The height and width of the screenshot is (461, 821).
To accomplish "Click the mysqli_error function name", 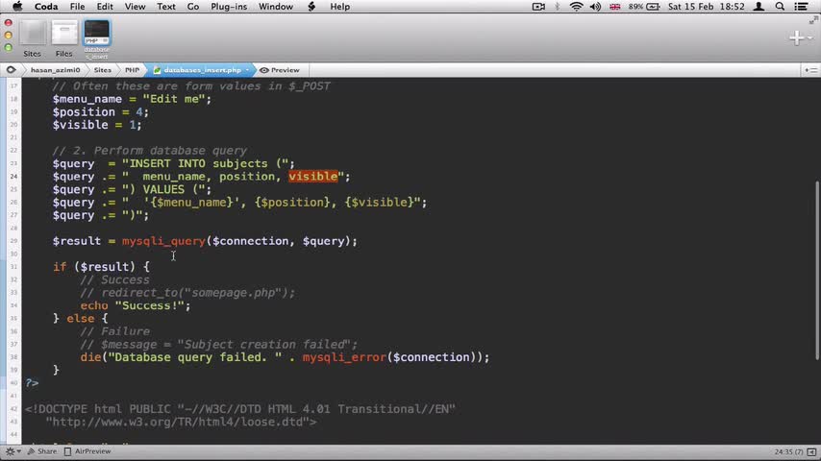I will pyautogui.click(x=344, y=357).
